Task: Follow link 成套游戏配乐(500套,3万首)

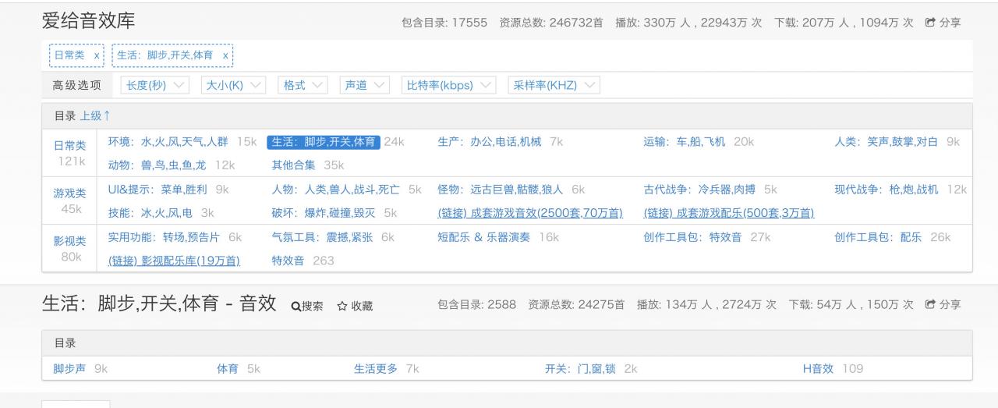Action: pos(729,212)
